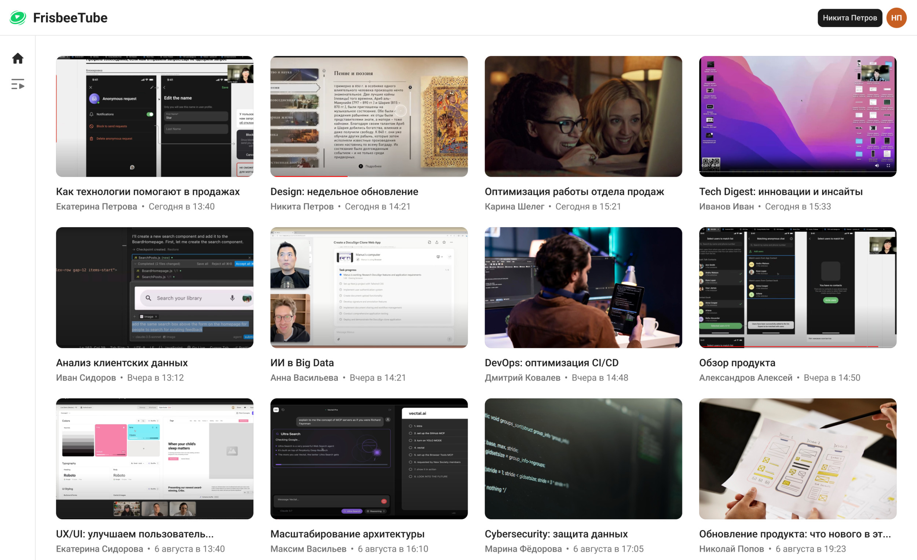917x560 pixels.
Task: Open 'Tech Digest: инновации и инсайты' thumbnail
Action: click(x=797, y=117)
